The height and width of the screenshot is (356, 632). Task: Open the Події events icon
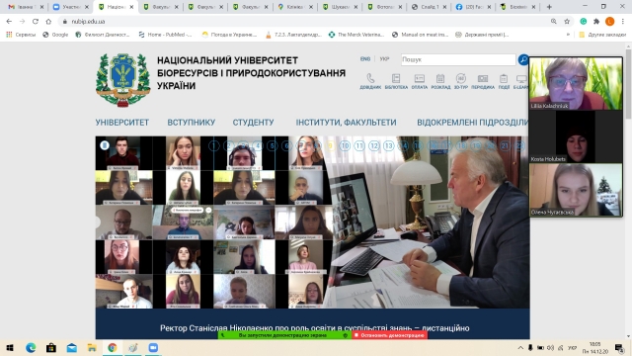504,81
